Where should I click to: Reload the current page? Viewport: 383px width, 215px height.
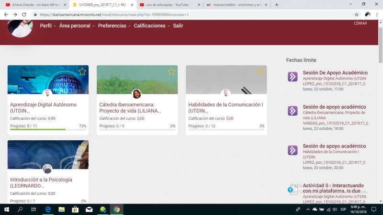click(x=24, y=15)
